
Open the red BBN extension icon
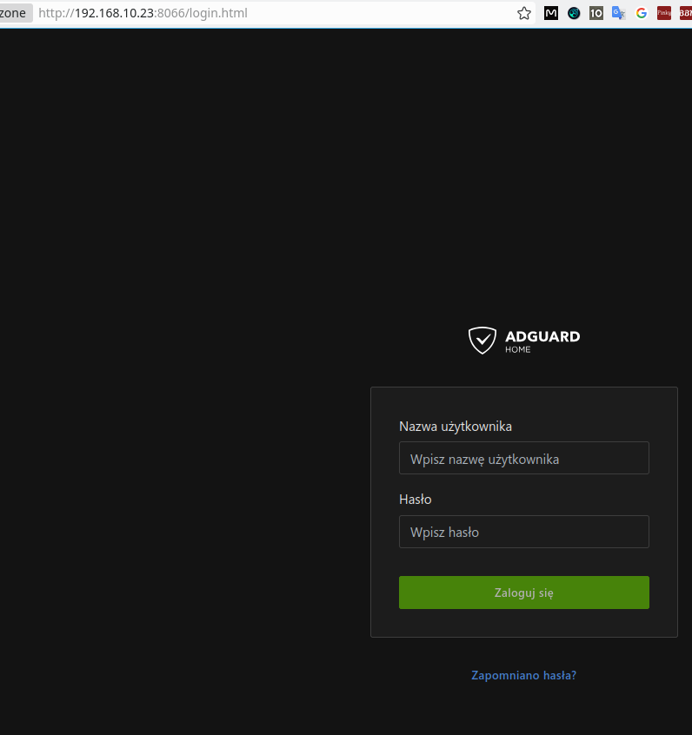(685, 13)
